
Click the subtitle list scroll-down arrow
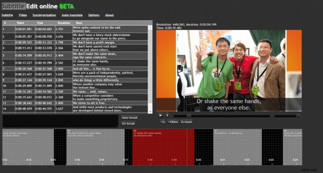[x=151, y=111]
